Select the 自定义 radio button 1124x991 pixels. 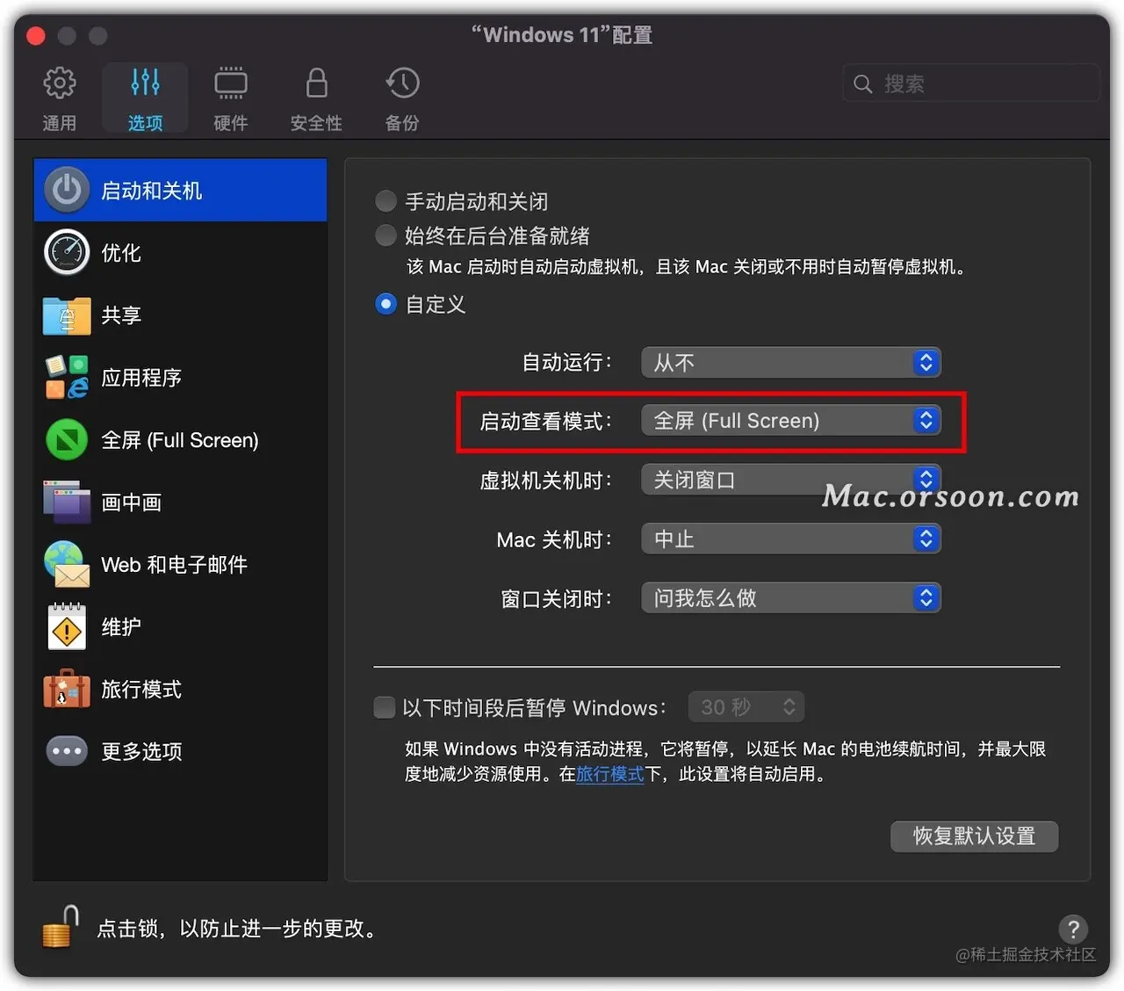tap(385, 304)
